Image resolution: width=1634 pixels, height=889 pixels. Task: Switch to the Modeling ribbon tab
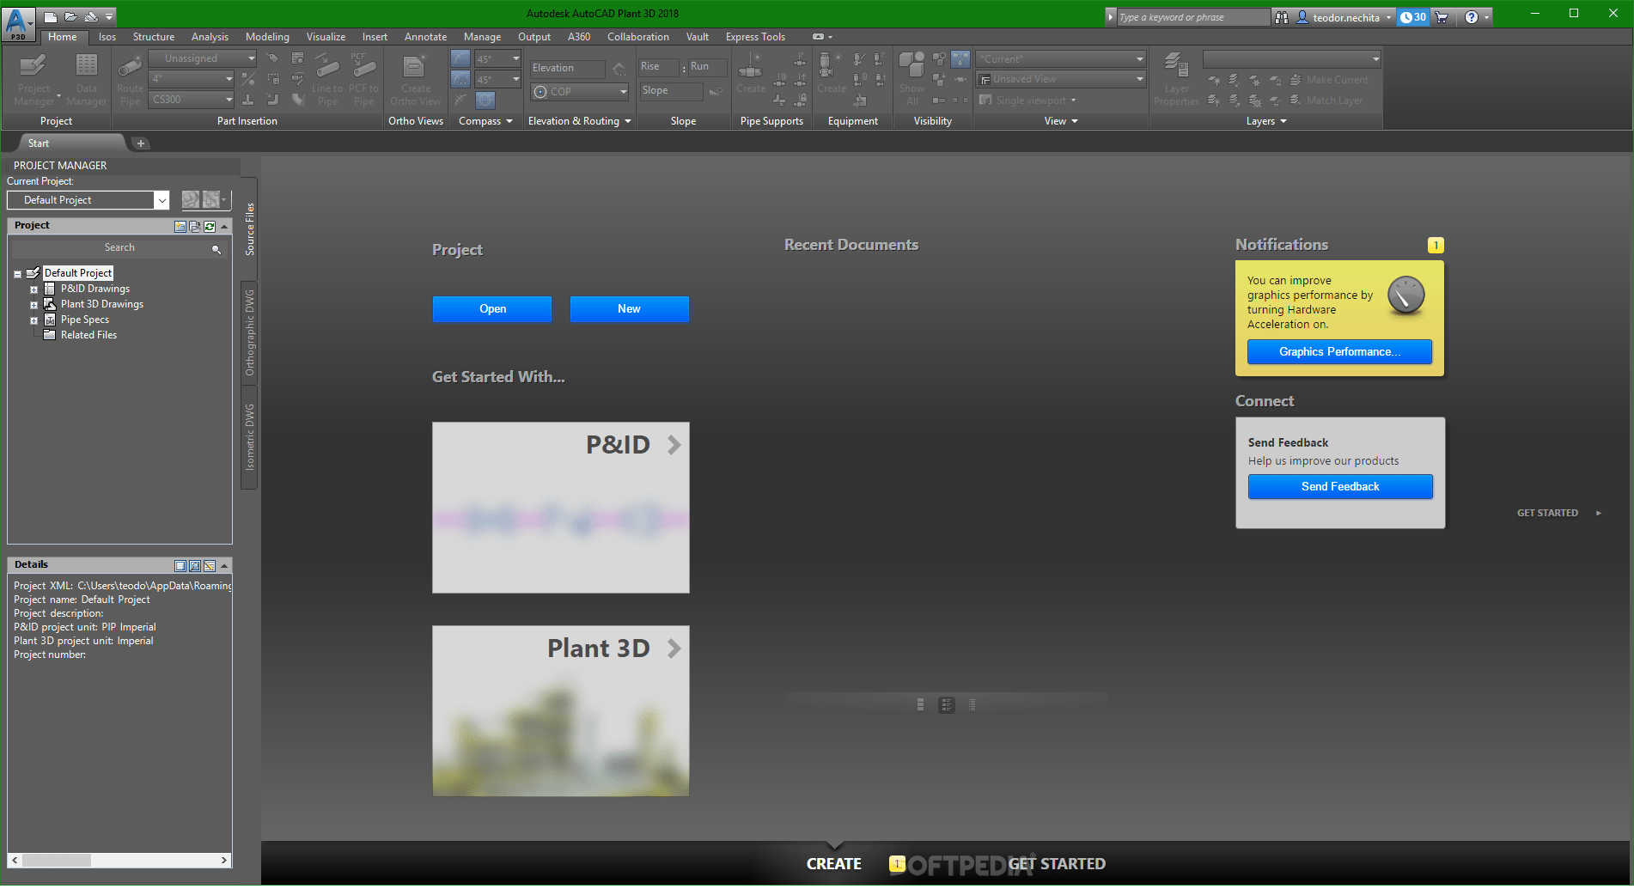coord(267,37)
